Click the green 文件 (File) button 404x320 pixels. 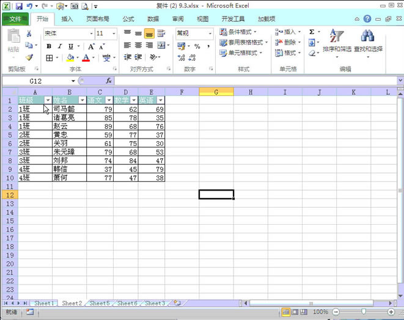[x=15, y=19]
